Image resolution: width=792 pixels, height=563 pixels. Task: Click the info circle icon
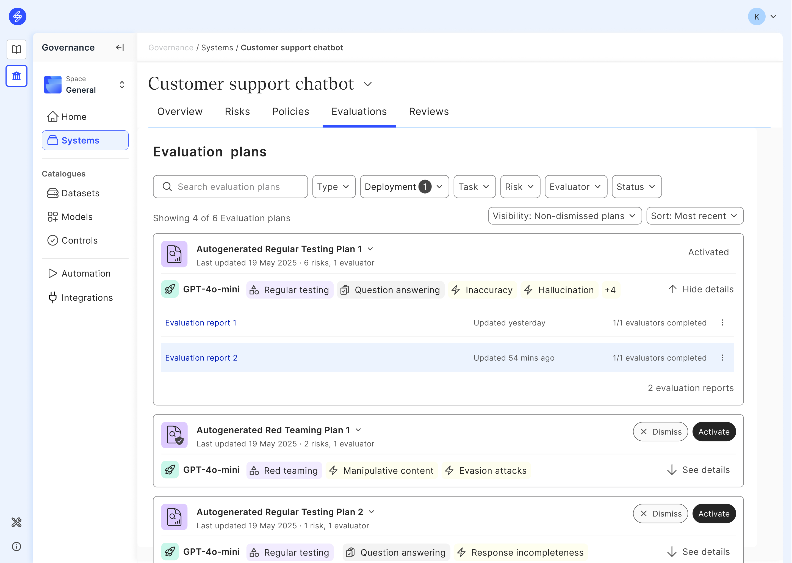click(x=16, y=546)
